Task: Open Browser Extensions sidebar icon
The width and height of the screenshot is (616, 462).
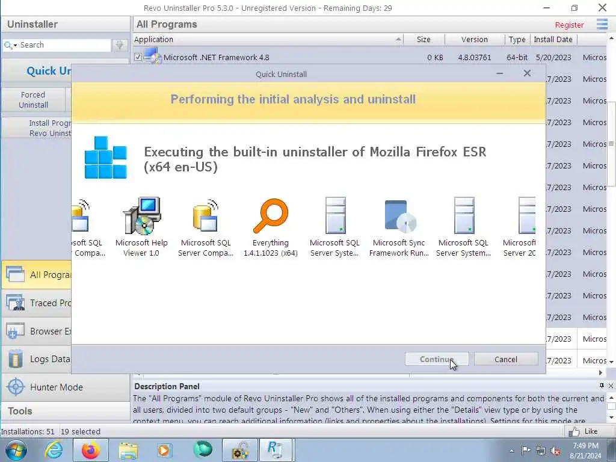Action: point(15,331)
